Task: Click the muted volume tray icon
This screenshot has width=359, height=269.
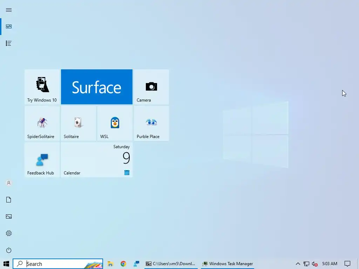Action: click(x=315, y=264)
